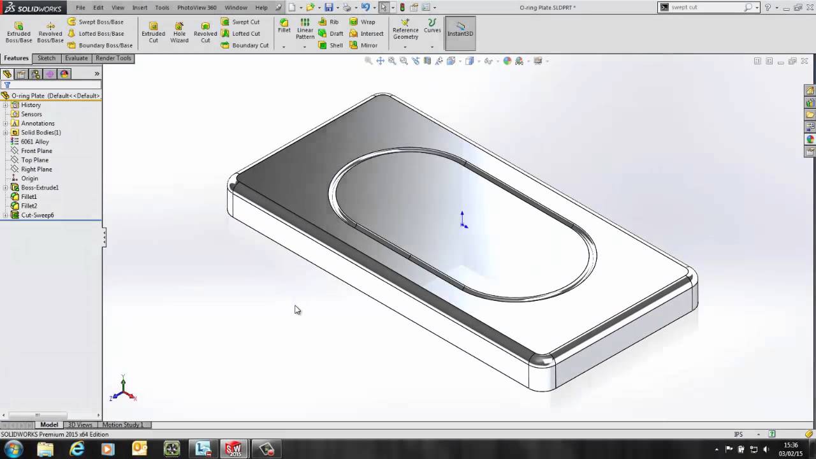Activate the Extruded Cut tool
The image size is (816, 459).
[153, 33]
